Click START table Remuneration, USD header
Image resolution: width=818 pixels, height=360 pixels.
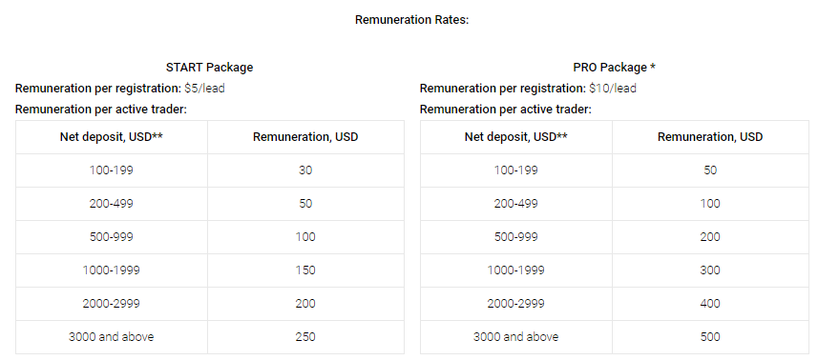tap(305, 137)
